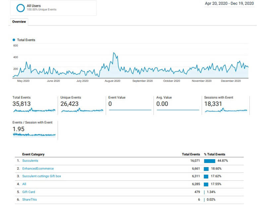Click the Total Events table column header
Viewport: 257px width, 212px height.
tap(191, 154)
